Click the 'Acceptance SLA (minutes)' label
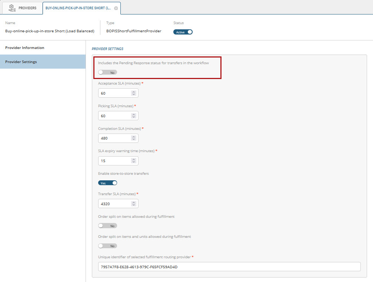This screenshot has height=282, width=373. (119, 83)
